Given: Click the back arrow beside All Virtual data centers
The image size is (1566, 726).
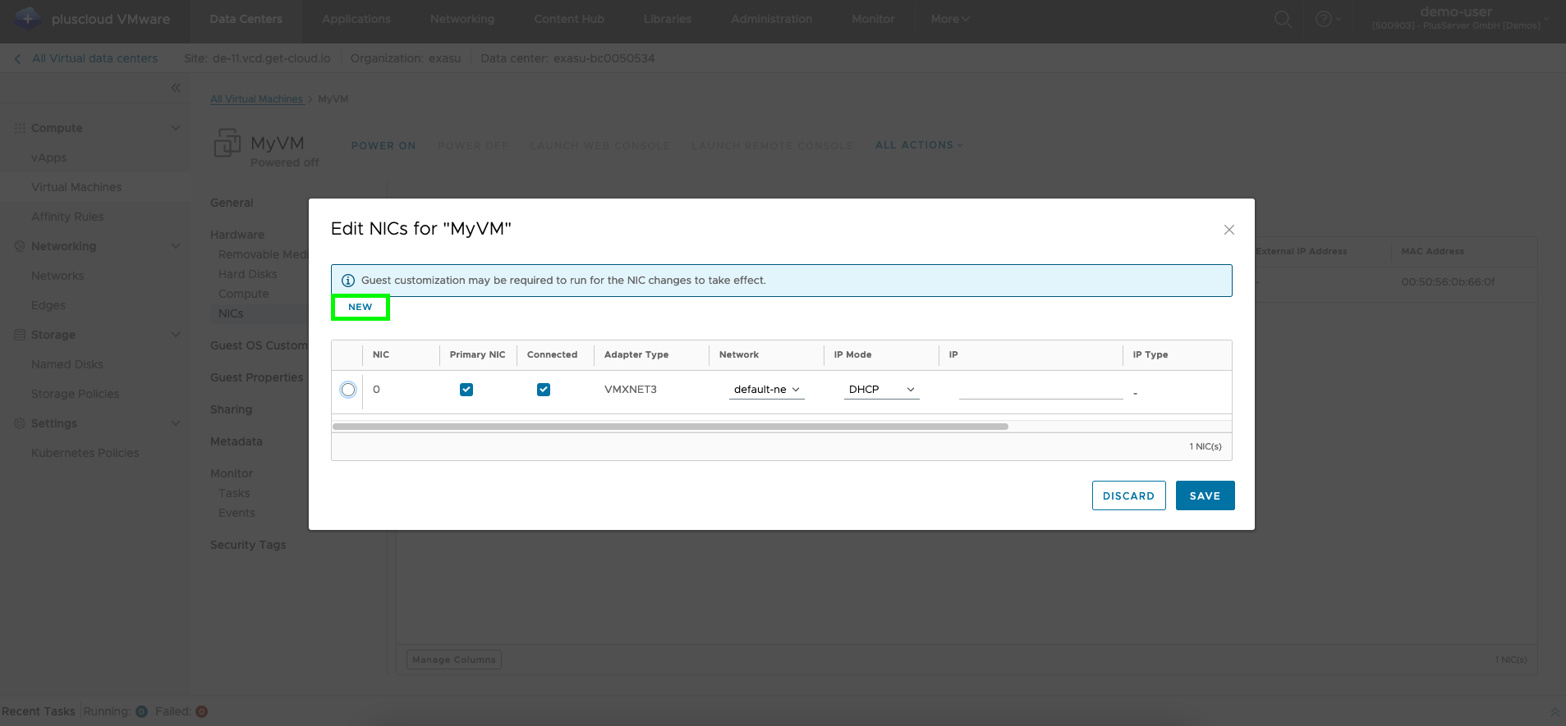Looking at the screenshot, I should (x=18, y=58).
